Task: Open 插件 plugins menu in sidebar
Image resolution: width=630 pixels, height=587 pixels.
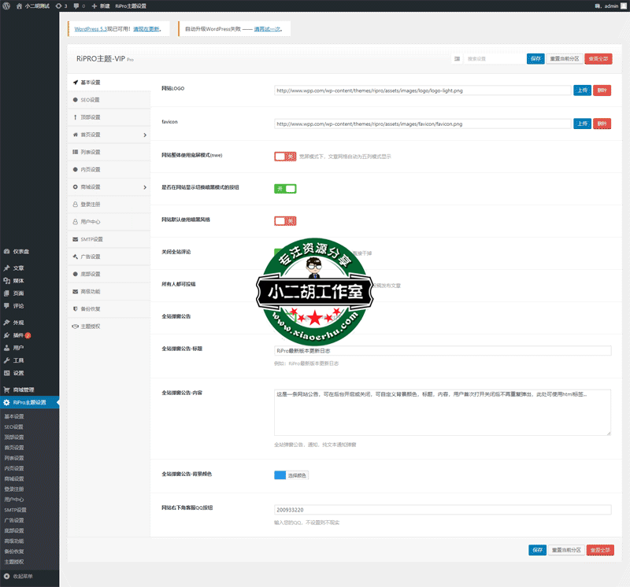Action: (20, 335)
